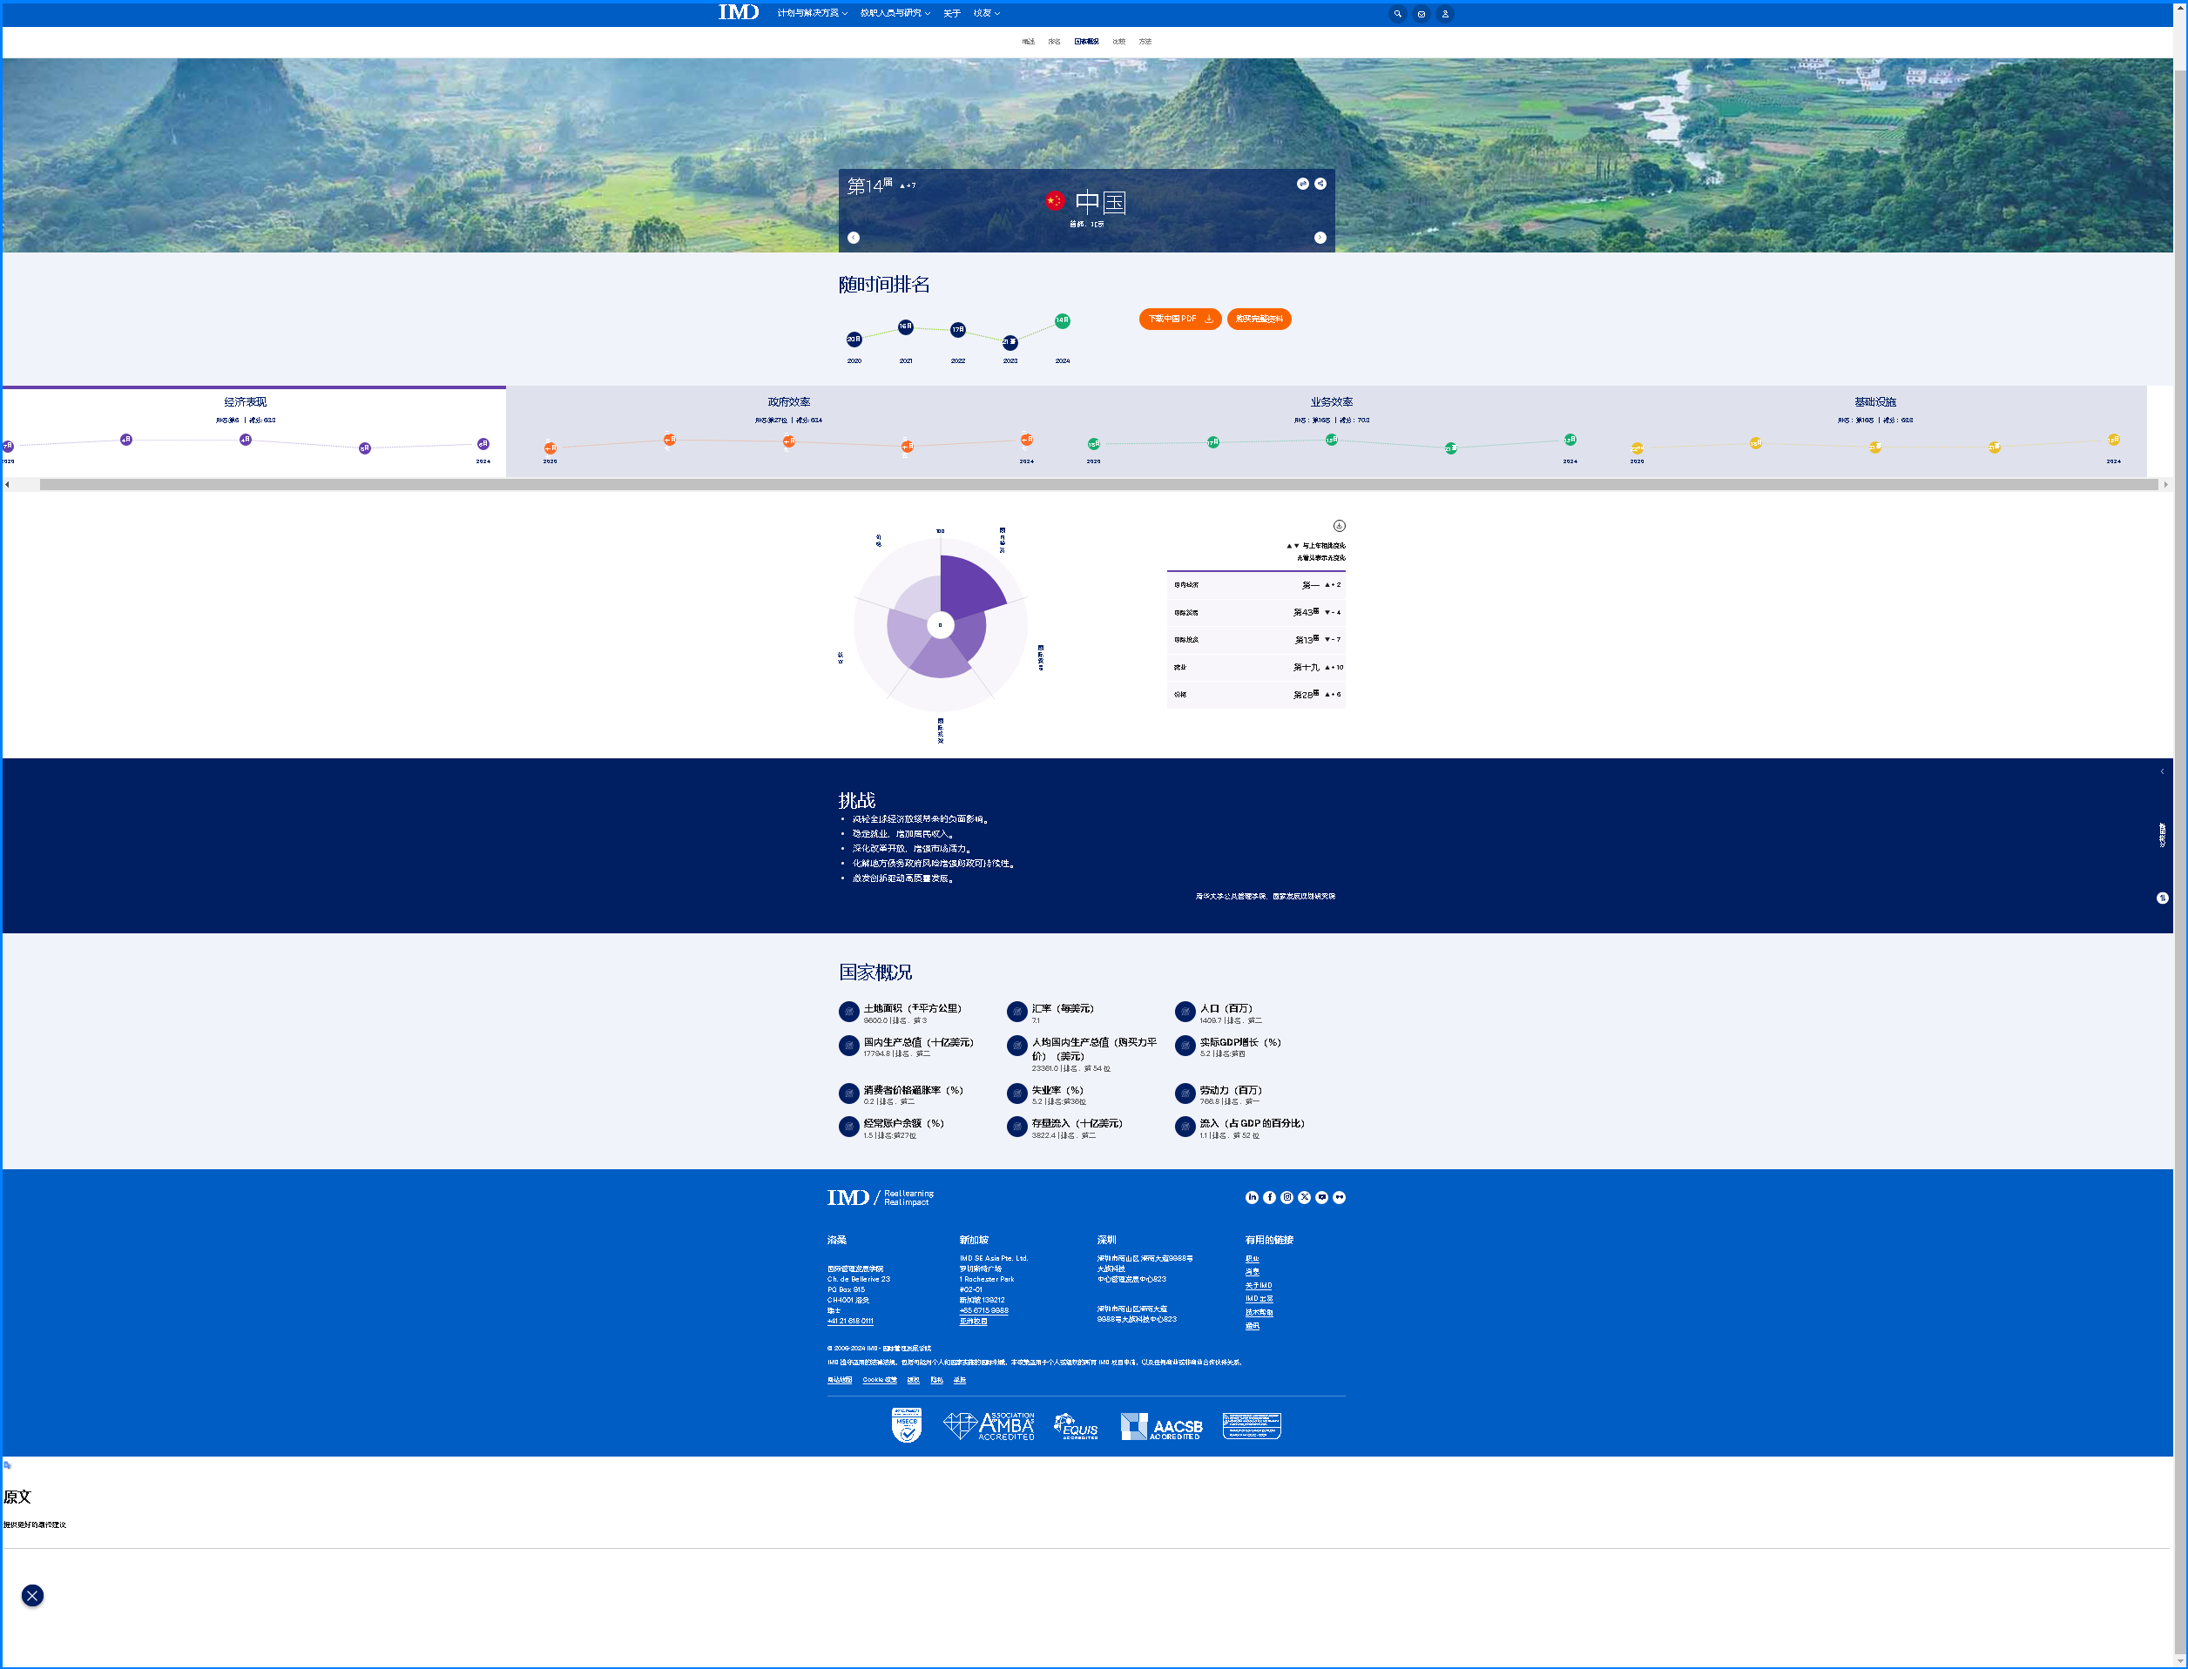This screenshot has height=1669, width=2188.
Task: Select the 2024 ranking timeline point
Action: [1062, 321]
